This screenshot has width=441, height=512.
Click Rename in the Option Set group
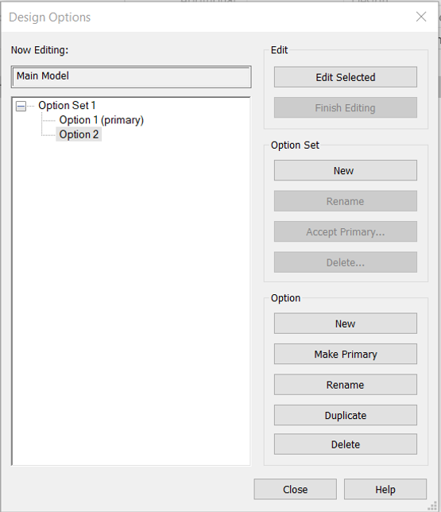pyautogui.click(x=346, y=201)
